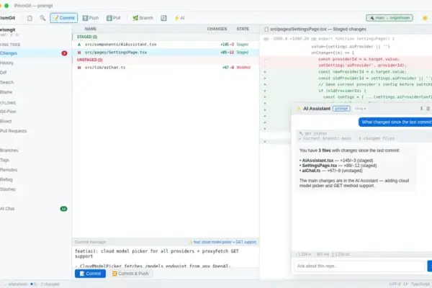Open search with the magnifier icon
The width and height of the screenshot is (432, 288).
click(42, 18)
